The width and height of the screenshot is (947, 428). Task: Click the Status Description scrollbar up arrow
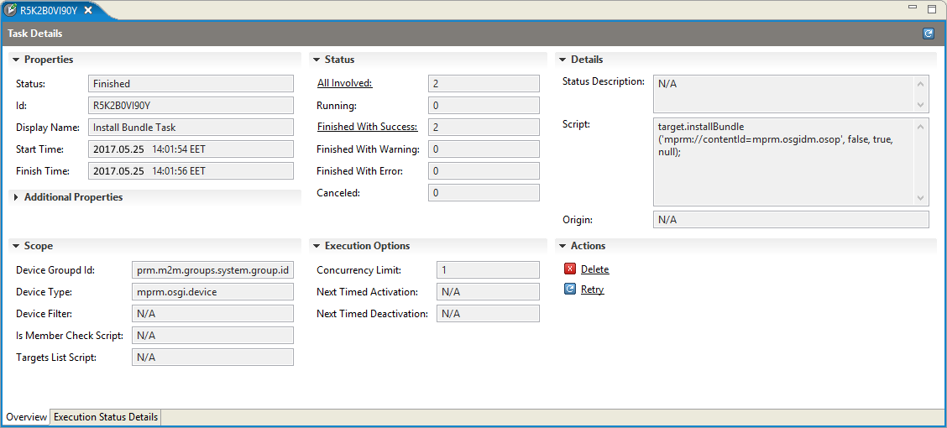click(x=920, y=85)
